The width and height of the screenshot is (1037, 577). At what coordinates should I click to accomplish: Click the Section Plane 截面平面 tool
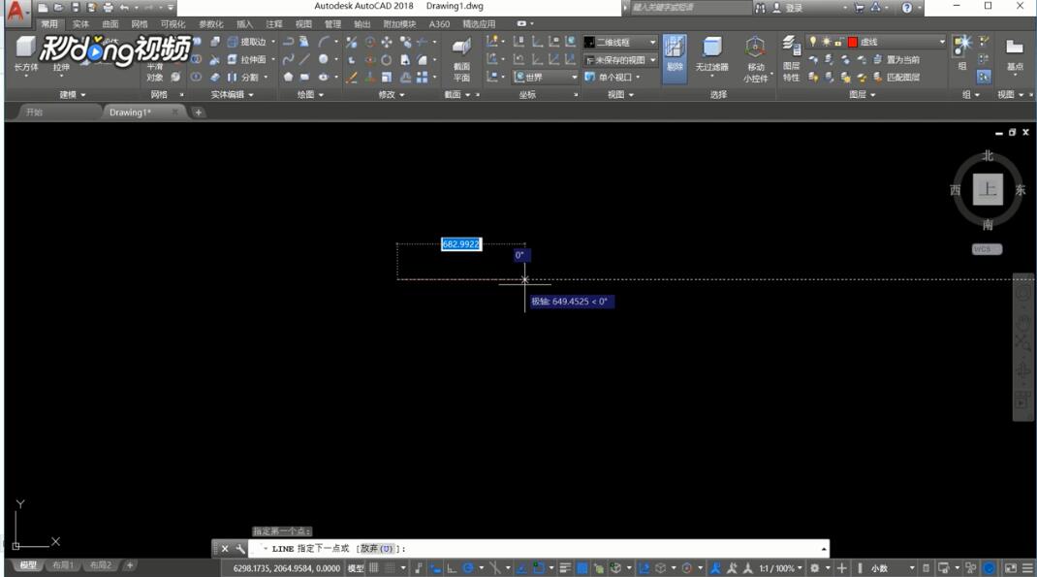coord(461,59)
